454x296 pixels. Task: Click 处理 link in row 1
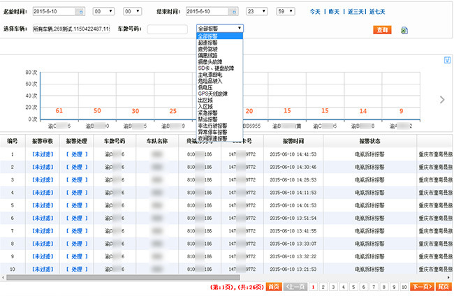[77, 154]
